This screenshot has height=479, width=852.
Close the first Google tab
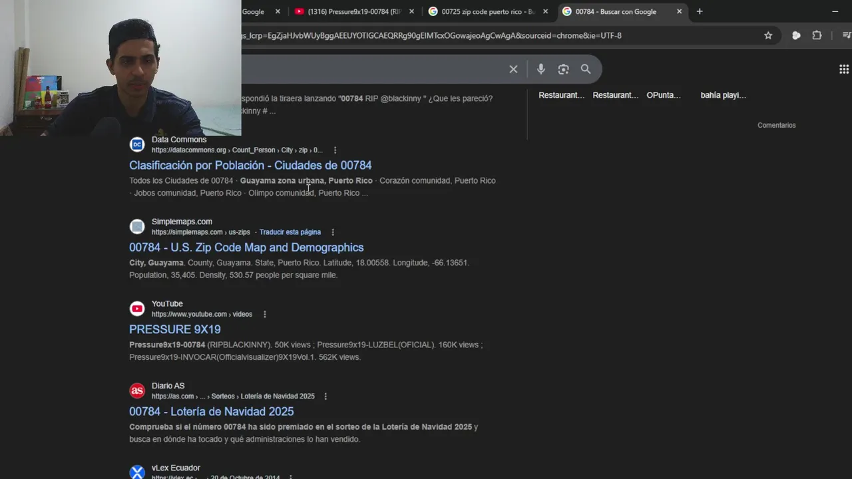point(278,11)
